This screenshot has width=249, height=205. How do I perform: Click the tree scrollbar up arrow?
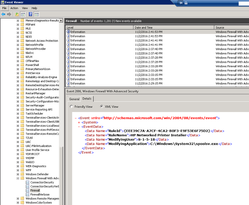click(x=61, y=21)
